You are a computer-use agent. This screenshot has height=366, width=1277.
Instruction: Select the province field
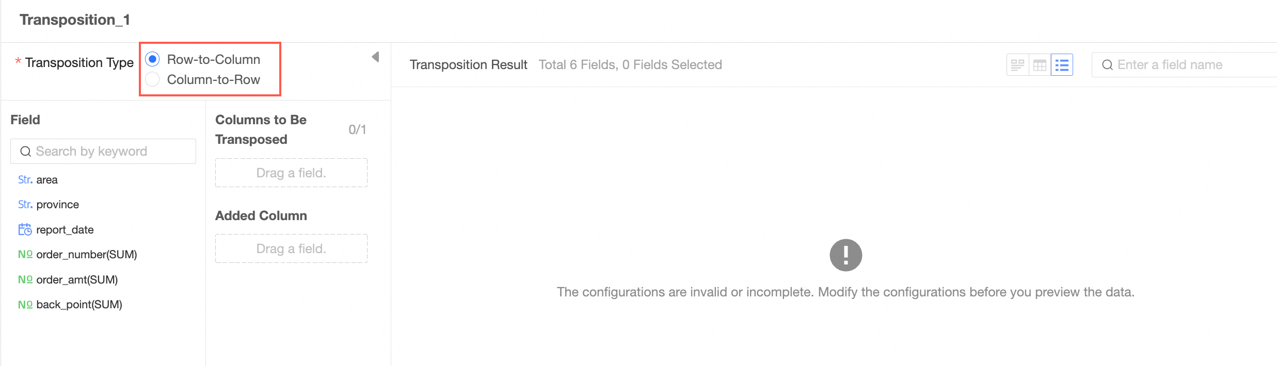tap(57, 205)
